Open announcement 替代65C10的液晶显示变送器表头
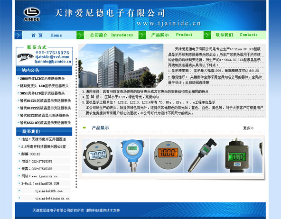 46,123
